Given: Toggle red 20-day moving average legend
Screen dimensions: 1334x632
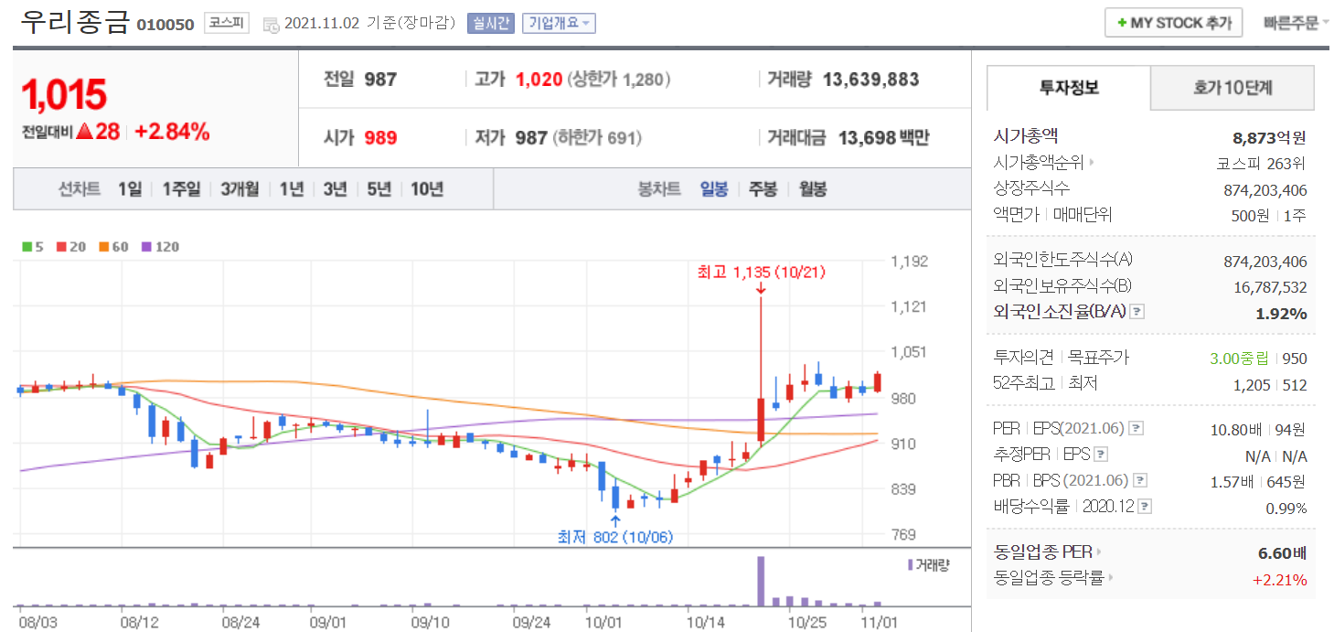Looking at the screenshot, I should point(70,247).
